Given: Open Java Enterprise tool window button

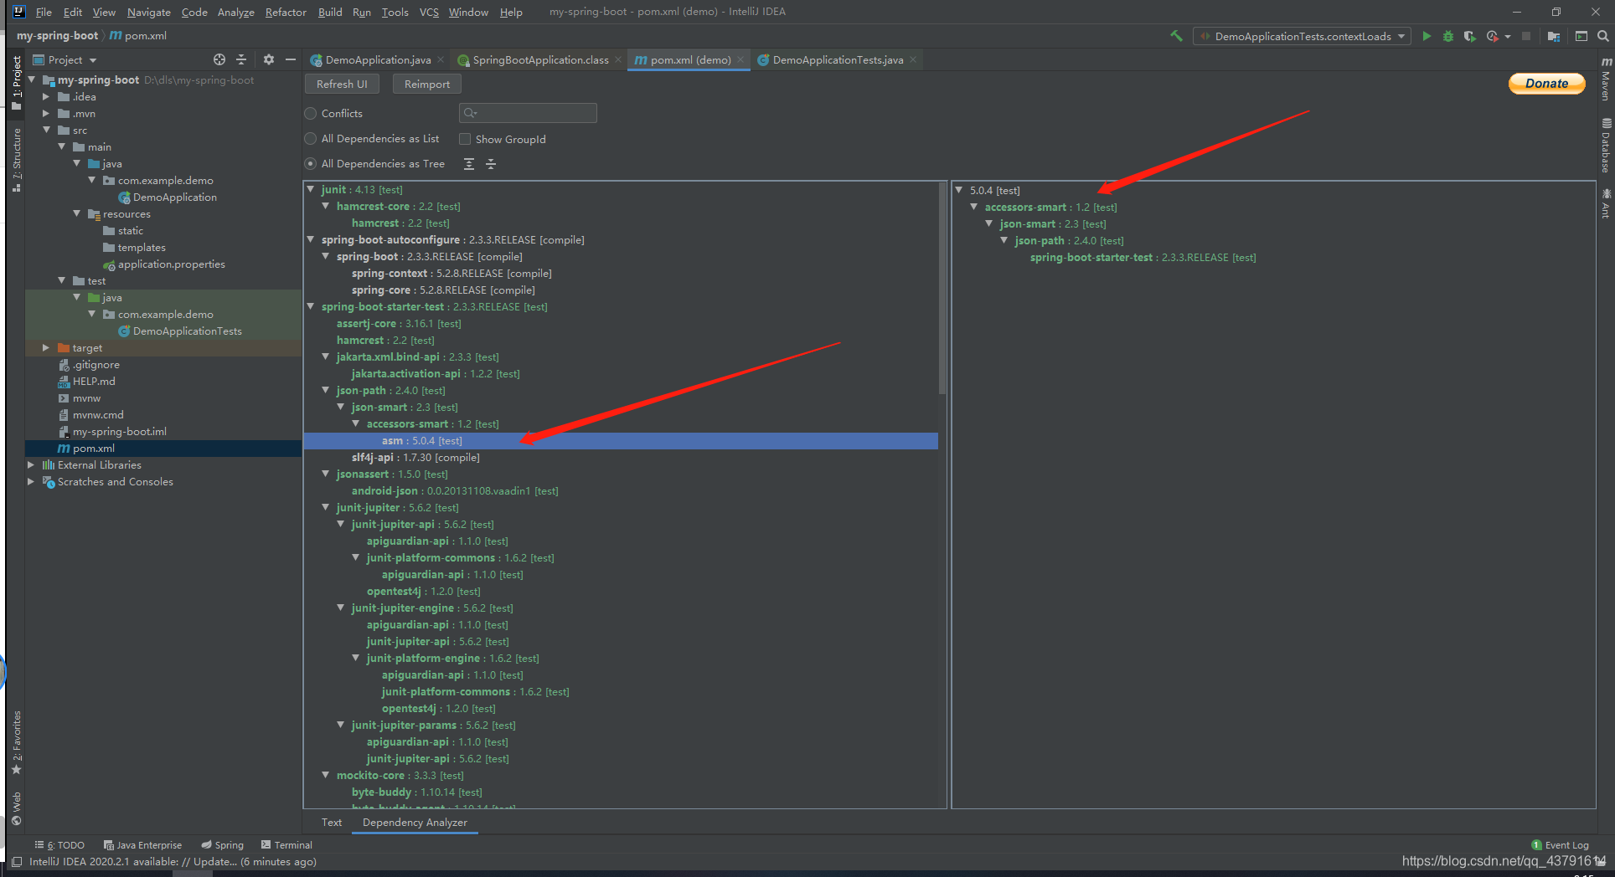Looking at the screenshot, I should coord(142,845).
